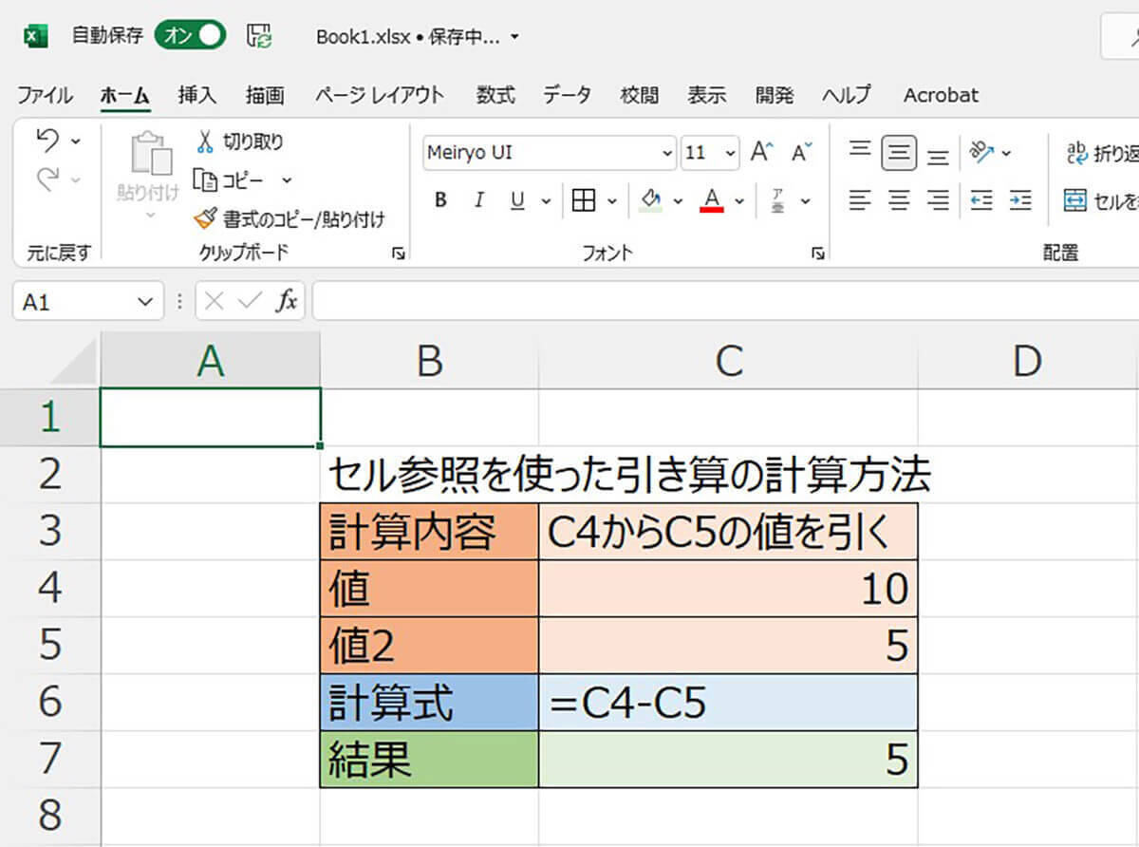Turn off the AutoSave (自動保存) switch
The image size is (1139, 847).
coord(191,36)
